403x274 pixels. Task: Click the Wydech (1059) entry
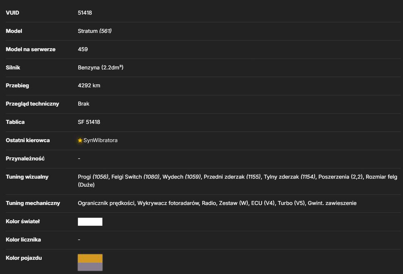coord(182,177)
